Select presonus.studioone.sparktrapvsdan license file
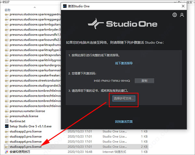The image size is (195, 155). coord(35,55)
